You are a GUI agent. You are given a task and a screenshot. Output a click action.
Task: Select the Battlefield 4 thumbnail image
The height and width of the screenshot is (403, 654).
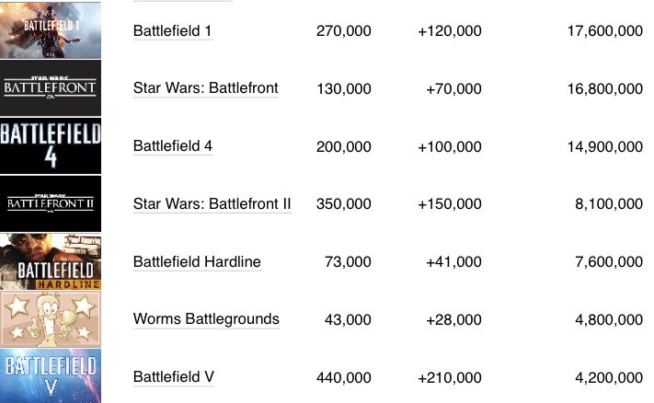[x=51, y=146]
